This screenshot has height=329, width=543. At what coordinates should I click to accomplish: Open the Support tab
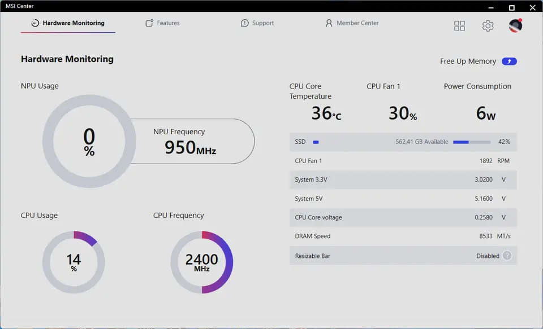click(x=257, y=23)
